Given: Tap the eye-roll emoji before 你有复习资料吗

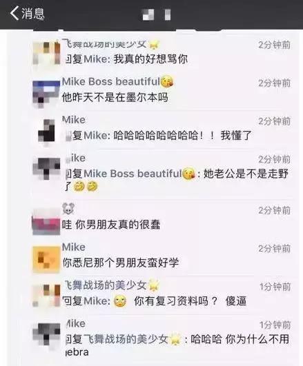Looking at the screenshot, I should tap(120, 301).
